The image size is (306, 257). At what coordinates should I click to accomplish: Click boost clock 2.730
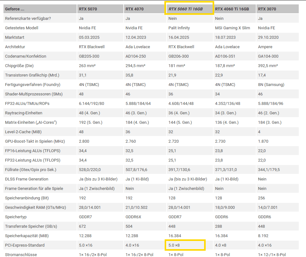pyautogui.click(x=220, y=141)
